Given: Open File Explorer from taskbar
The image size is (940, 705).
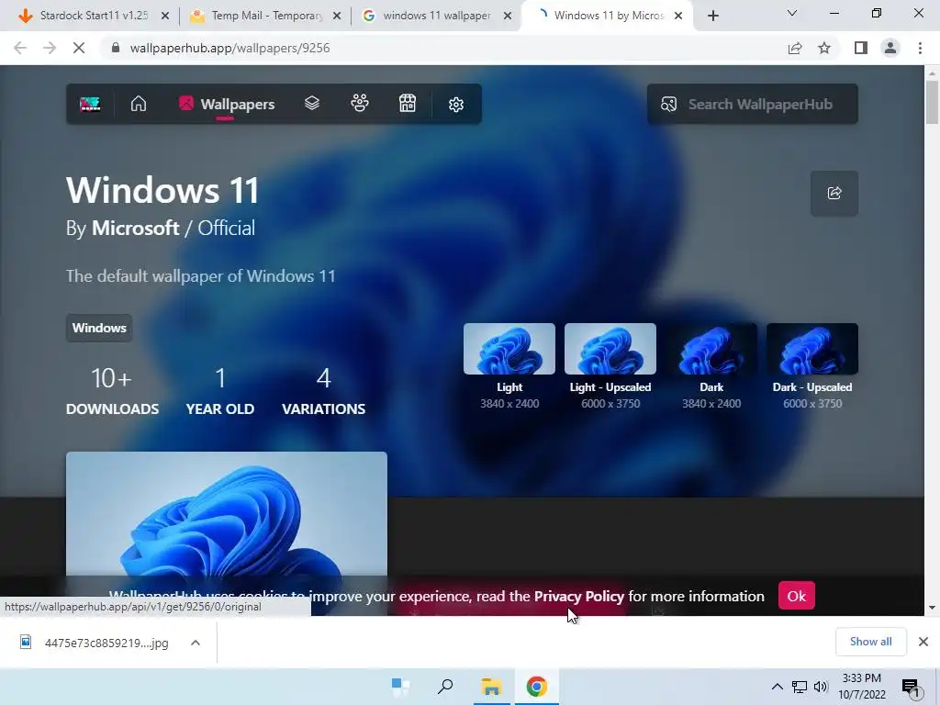Looking at the screenshot, I should 492,687.
